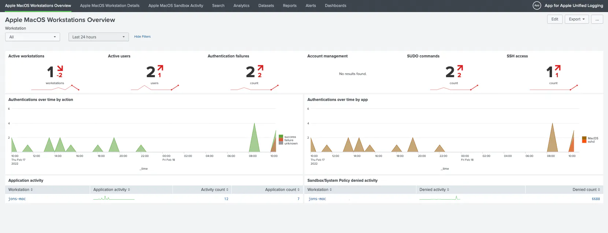Click the Denied activity sparkline for jons-mac
Viewport: 608px width, 233px height.
point(440,198)
